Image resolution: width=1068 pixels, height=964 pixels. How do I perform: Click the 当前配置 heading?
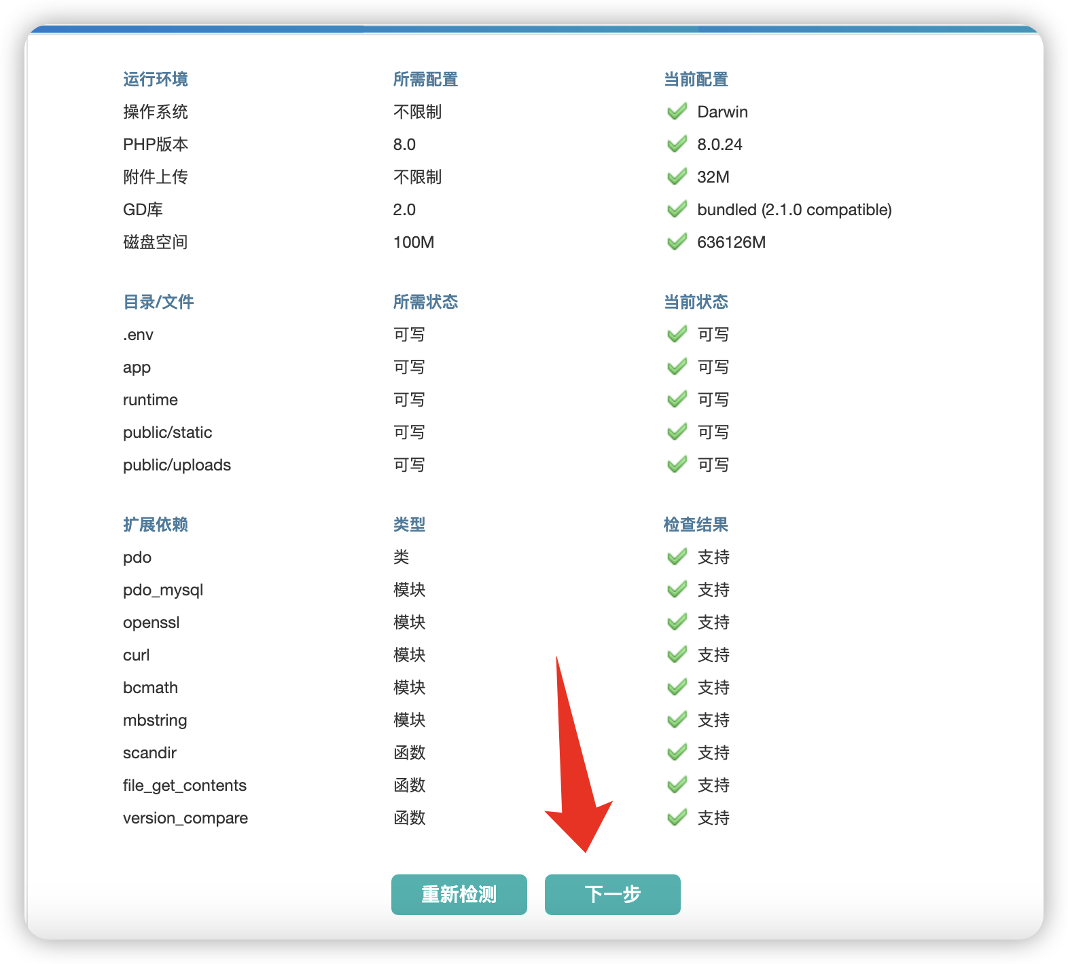(696, 79)
